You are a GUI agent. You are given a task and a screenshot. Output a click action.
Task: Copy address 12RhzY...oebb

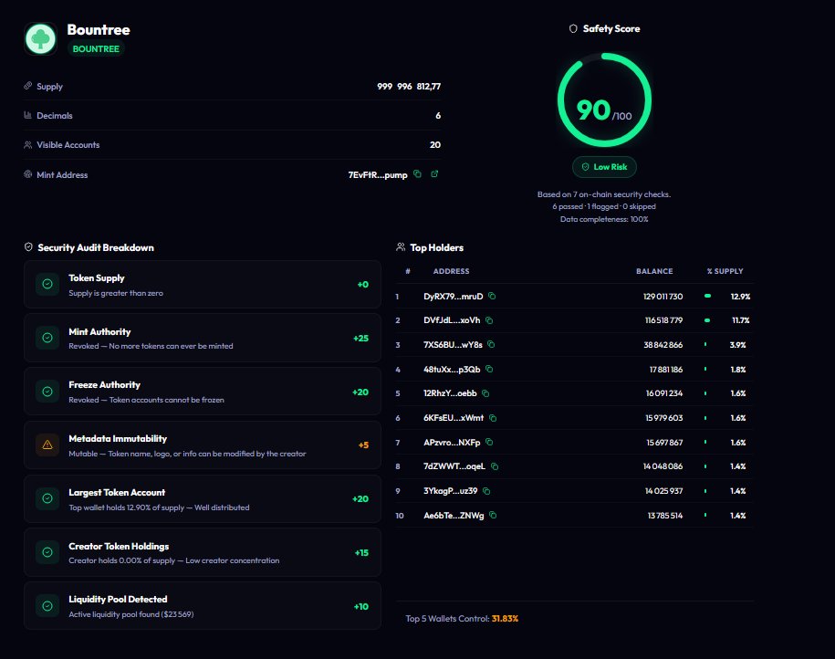click(x=485, y=393)
